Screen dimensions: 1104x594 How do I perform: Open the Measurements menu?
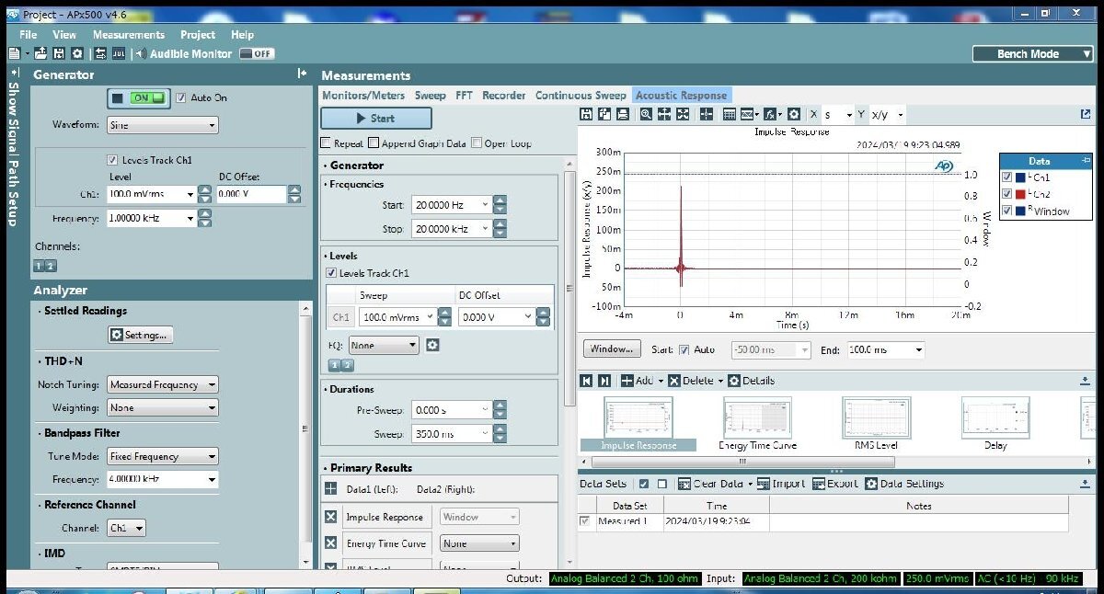click(x=128, y=35)
